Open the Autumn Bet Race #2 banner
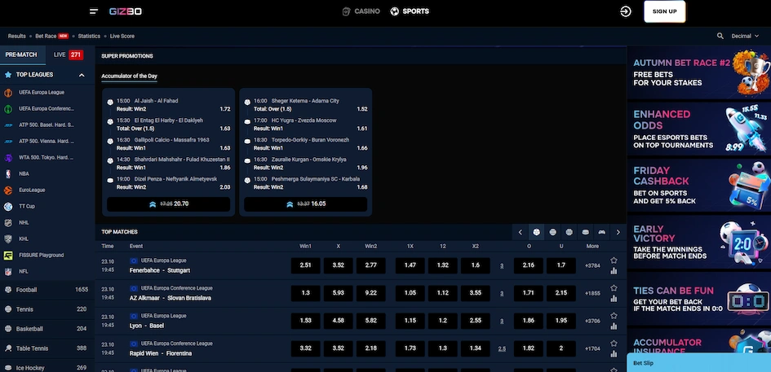The width and height of the screenshot is (771, 372). 698,72
